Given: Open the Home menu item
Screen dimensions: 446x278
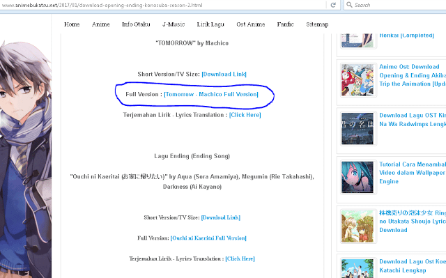Looking at the screenshot, I should coord(72,24).
